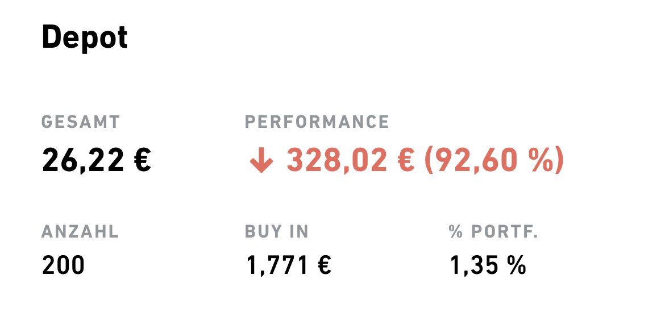Select the BUY IN label
665x312 pixels.
coord(277,232)
